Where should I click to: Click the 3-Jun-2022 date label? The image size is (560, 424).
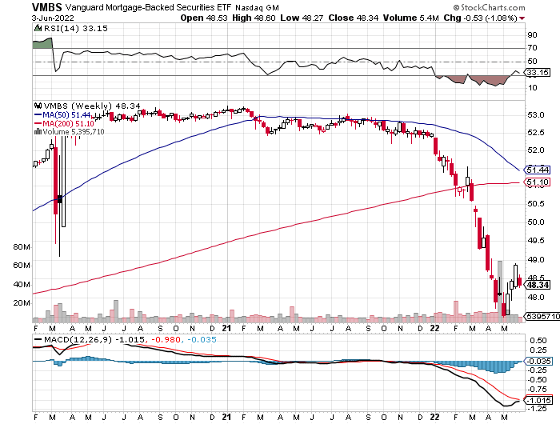click(x=53, y=18)
